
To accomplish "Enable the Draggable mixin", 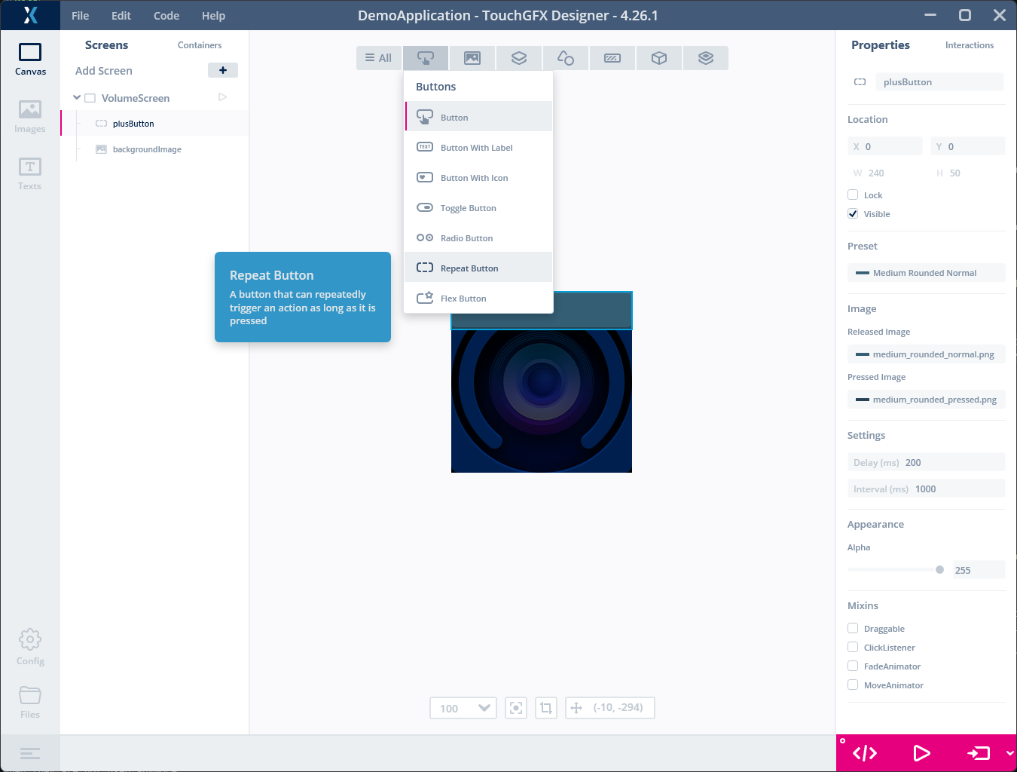I will [853, 628].
